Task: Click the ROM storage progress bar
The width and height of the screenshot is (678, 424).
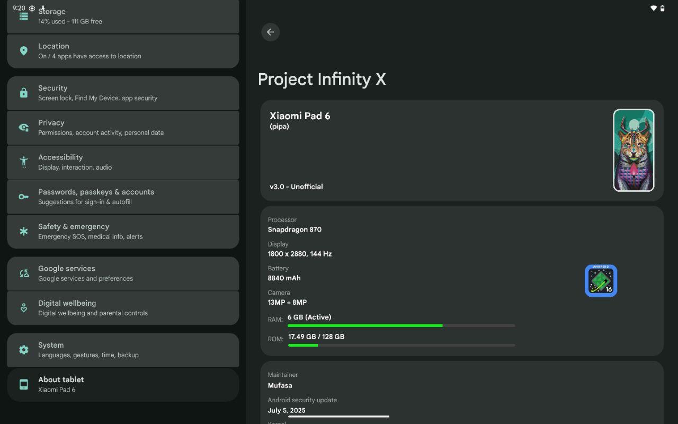Action: tap(402, 345)
